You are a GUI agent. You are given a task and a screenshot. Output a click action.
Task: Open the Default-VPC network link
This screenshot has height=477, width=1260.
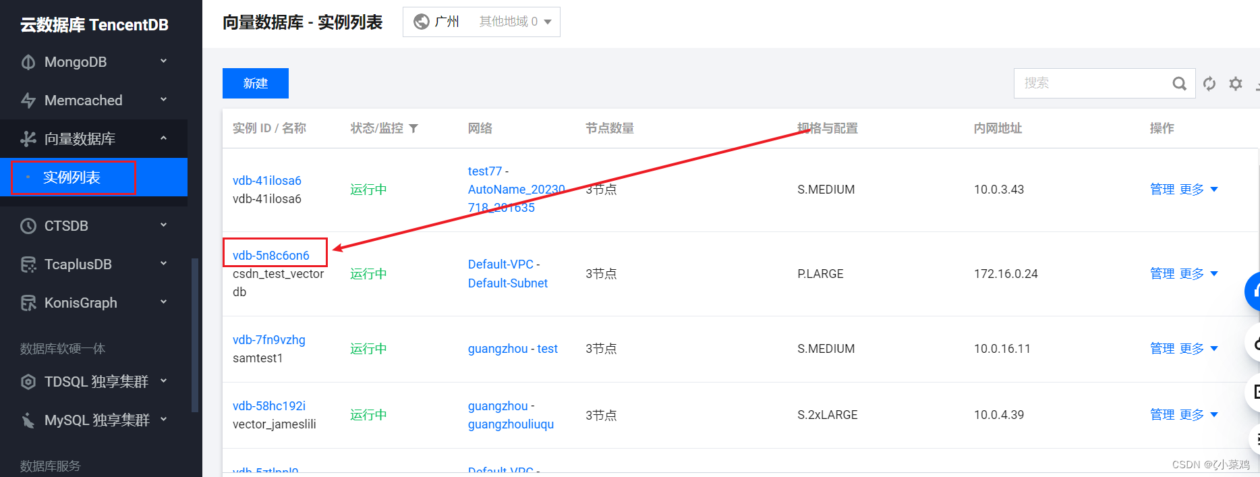[500, 264]
